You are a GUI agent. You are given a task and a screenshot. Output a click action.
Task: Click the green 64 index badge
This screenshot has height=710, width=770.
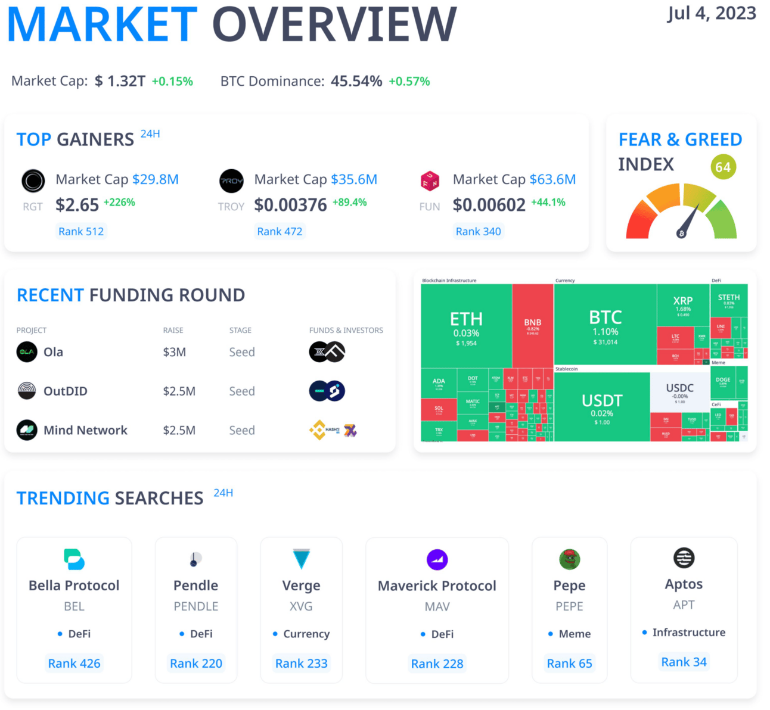[724, 167]
